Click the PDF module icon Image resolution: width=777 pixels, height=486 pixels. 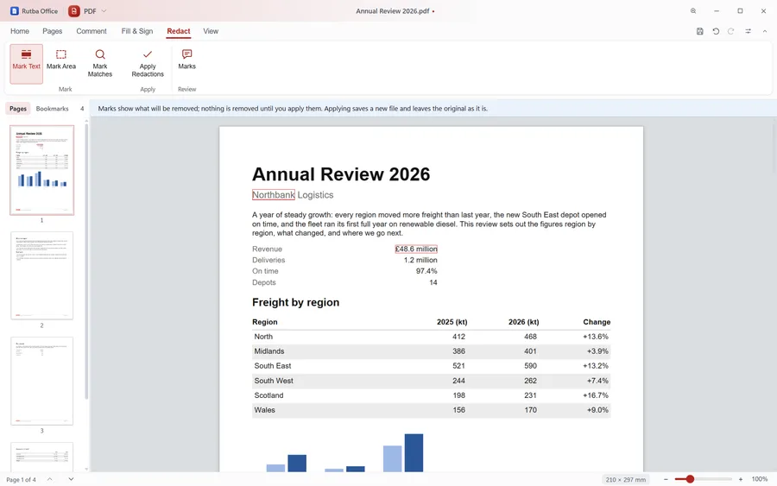pos(74,11)
